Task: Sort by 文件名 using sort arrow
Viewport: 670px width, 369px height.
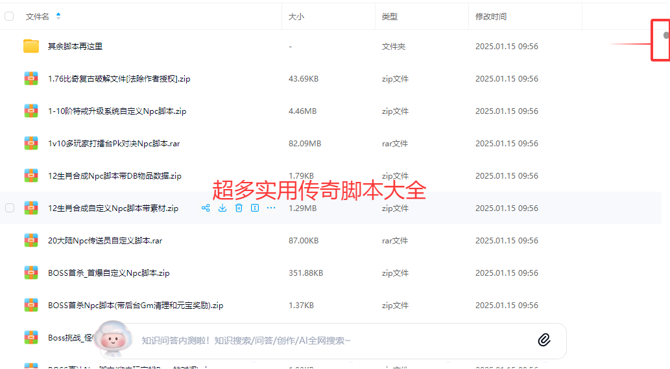Action: (58, 16)
